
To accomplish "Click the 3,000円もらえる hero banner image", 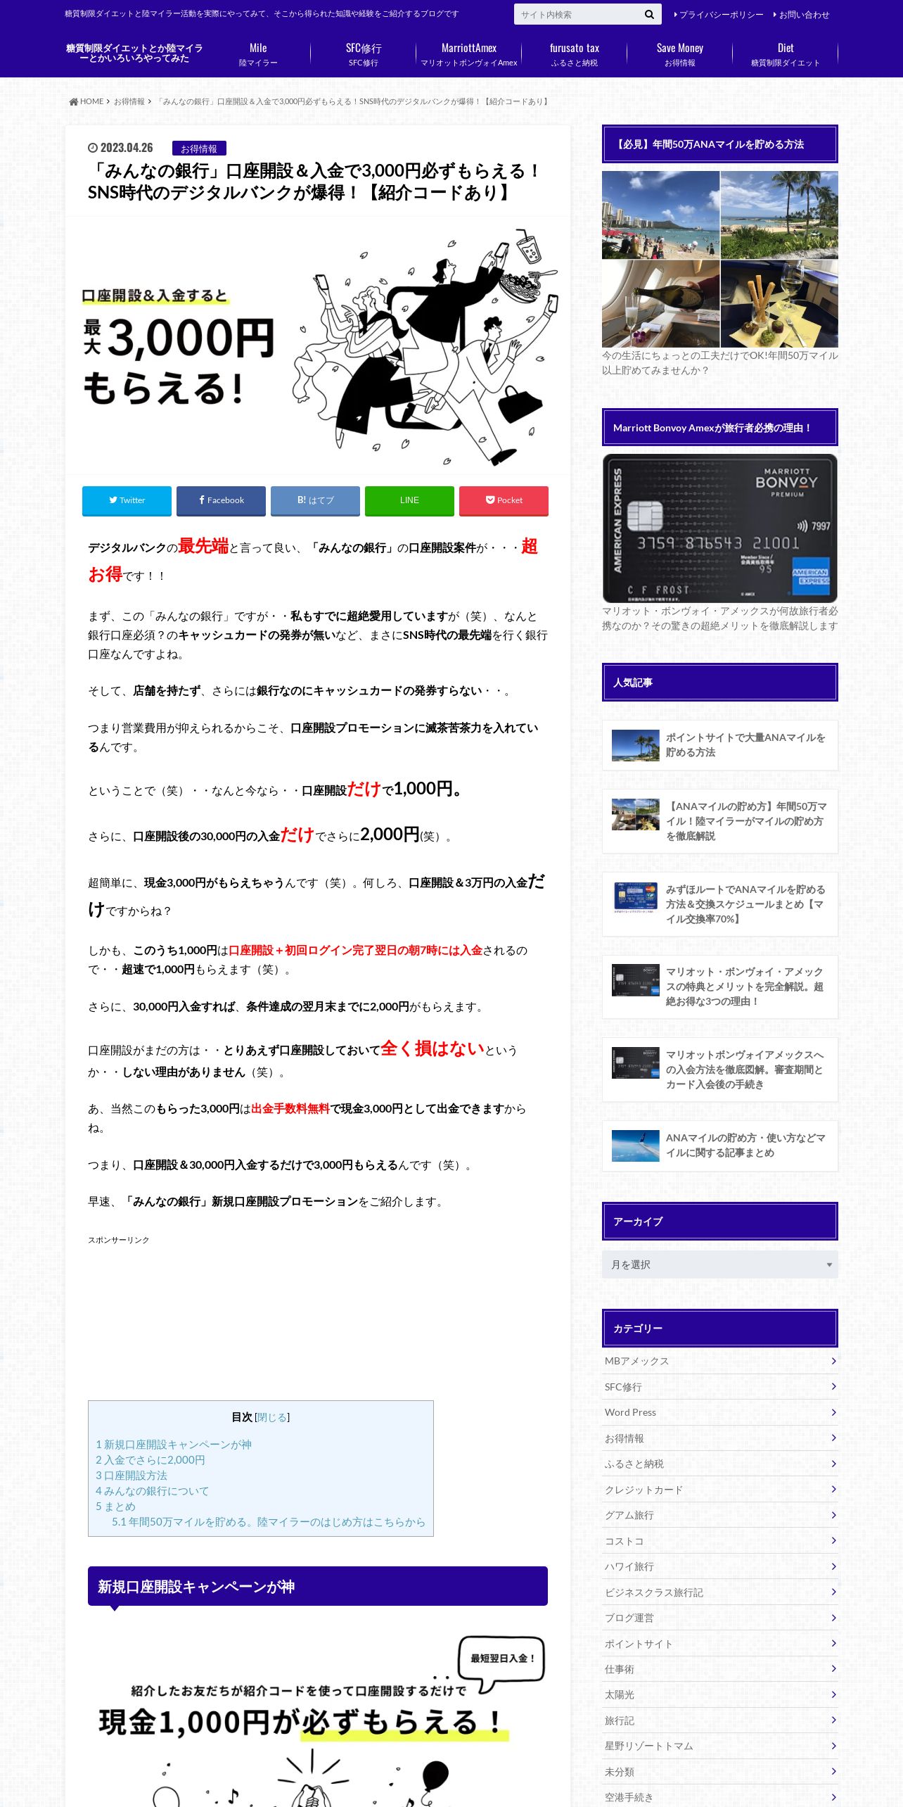I will [318, 345].
